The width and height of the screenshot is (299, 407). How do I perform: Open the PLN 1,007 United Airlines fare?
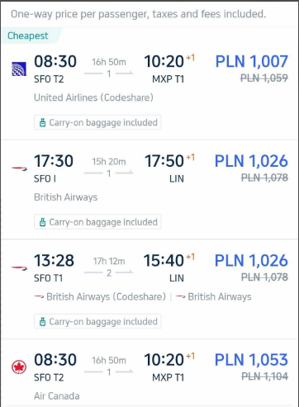coord(252,61)
